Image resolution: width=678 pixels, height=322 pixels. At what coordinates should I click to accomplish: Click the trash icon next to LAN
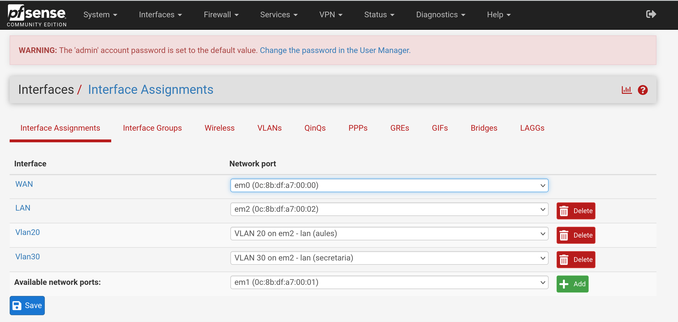point(564,211)
